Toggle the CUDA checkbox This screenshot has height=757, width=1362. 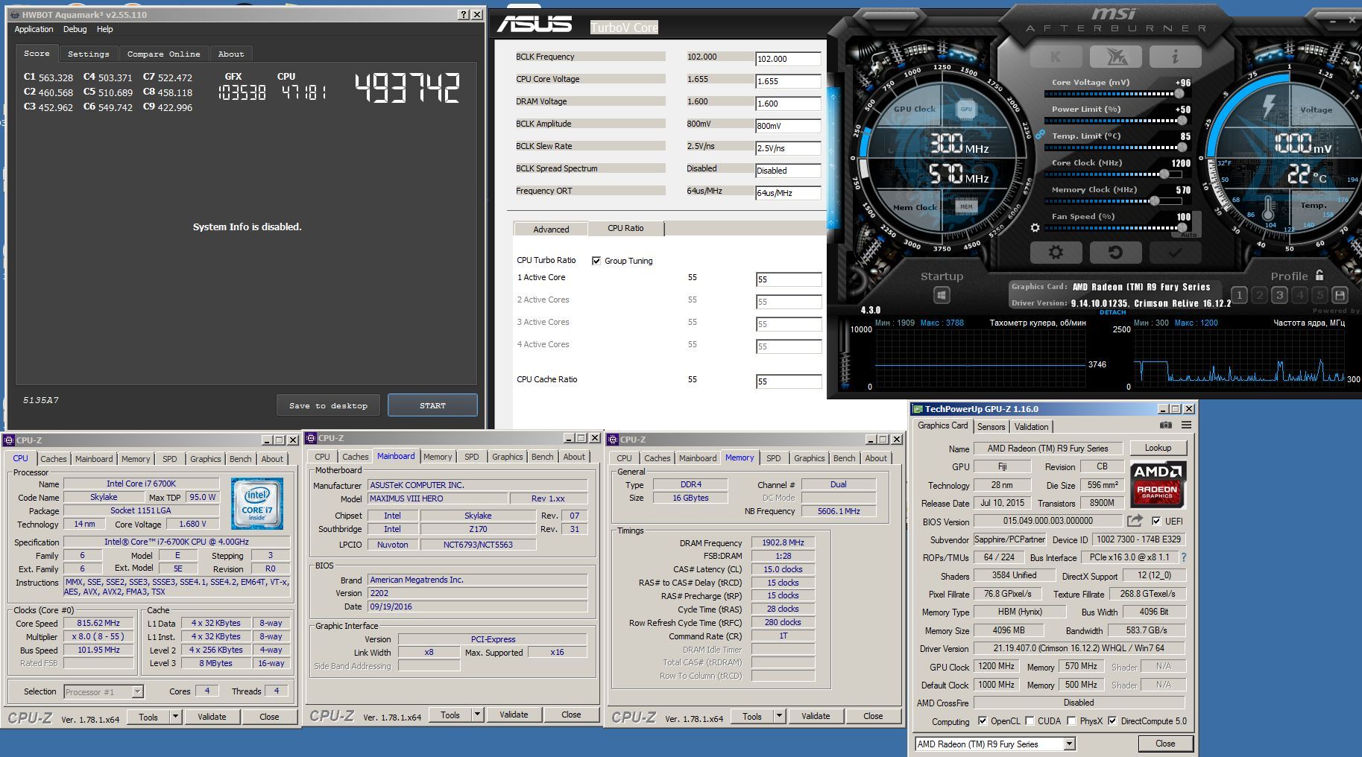click(1030, 720)
